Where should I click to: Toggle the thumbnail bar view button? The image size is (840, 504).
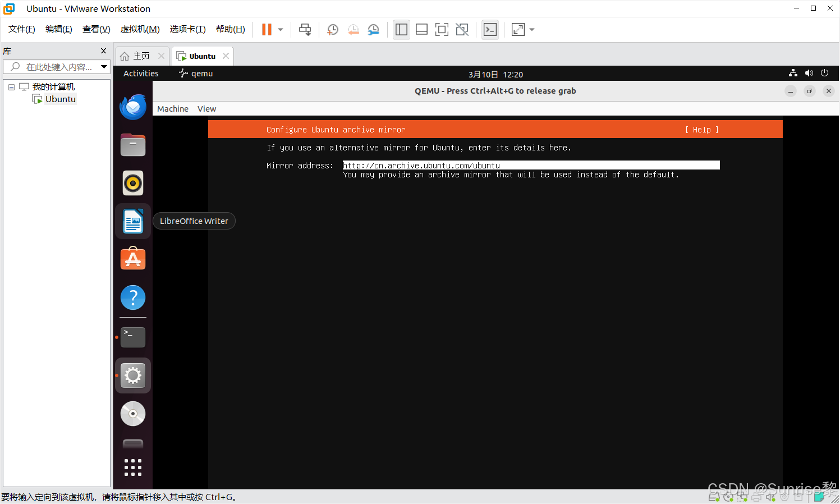421,30
